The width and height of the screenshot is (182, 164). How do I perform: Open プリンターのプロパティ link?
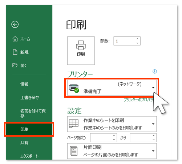tap(139, 100)
